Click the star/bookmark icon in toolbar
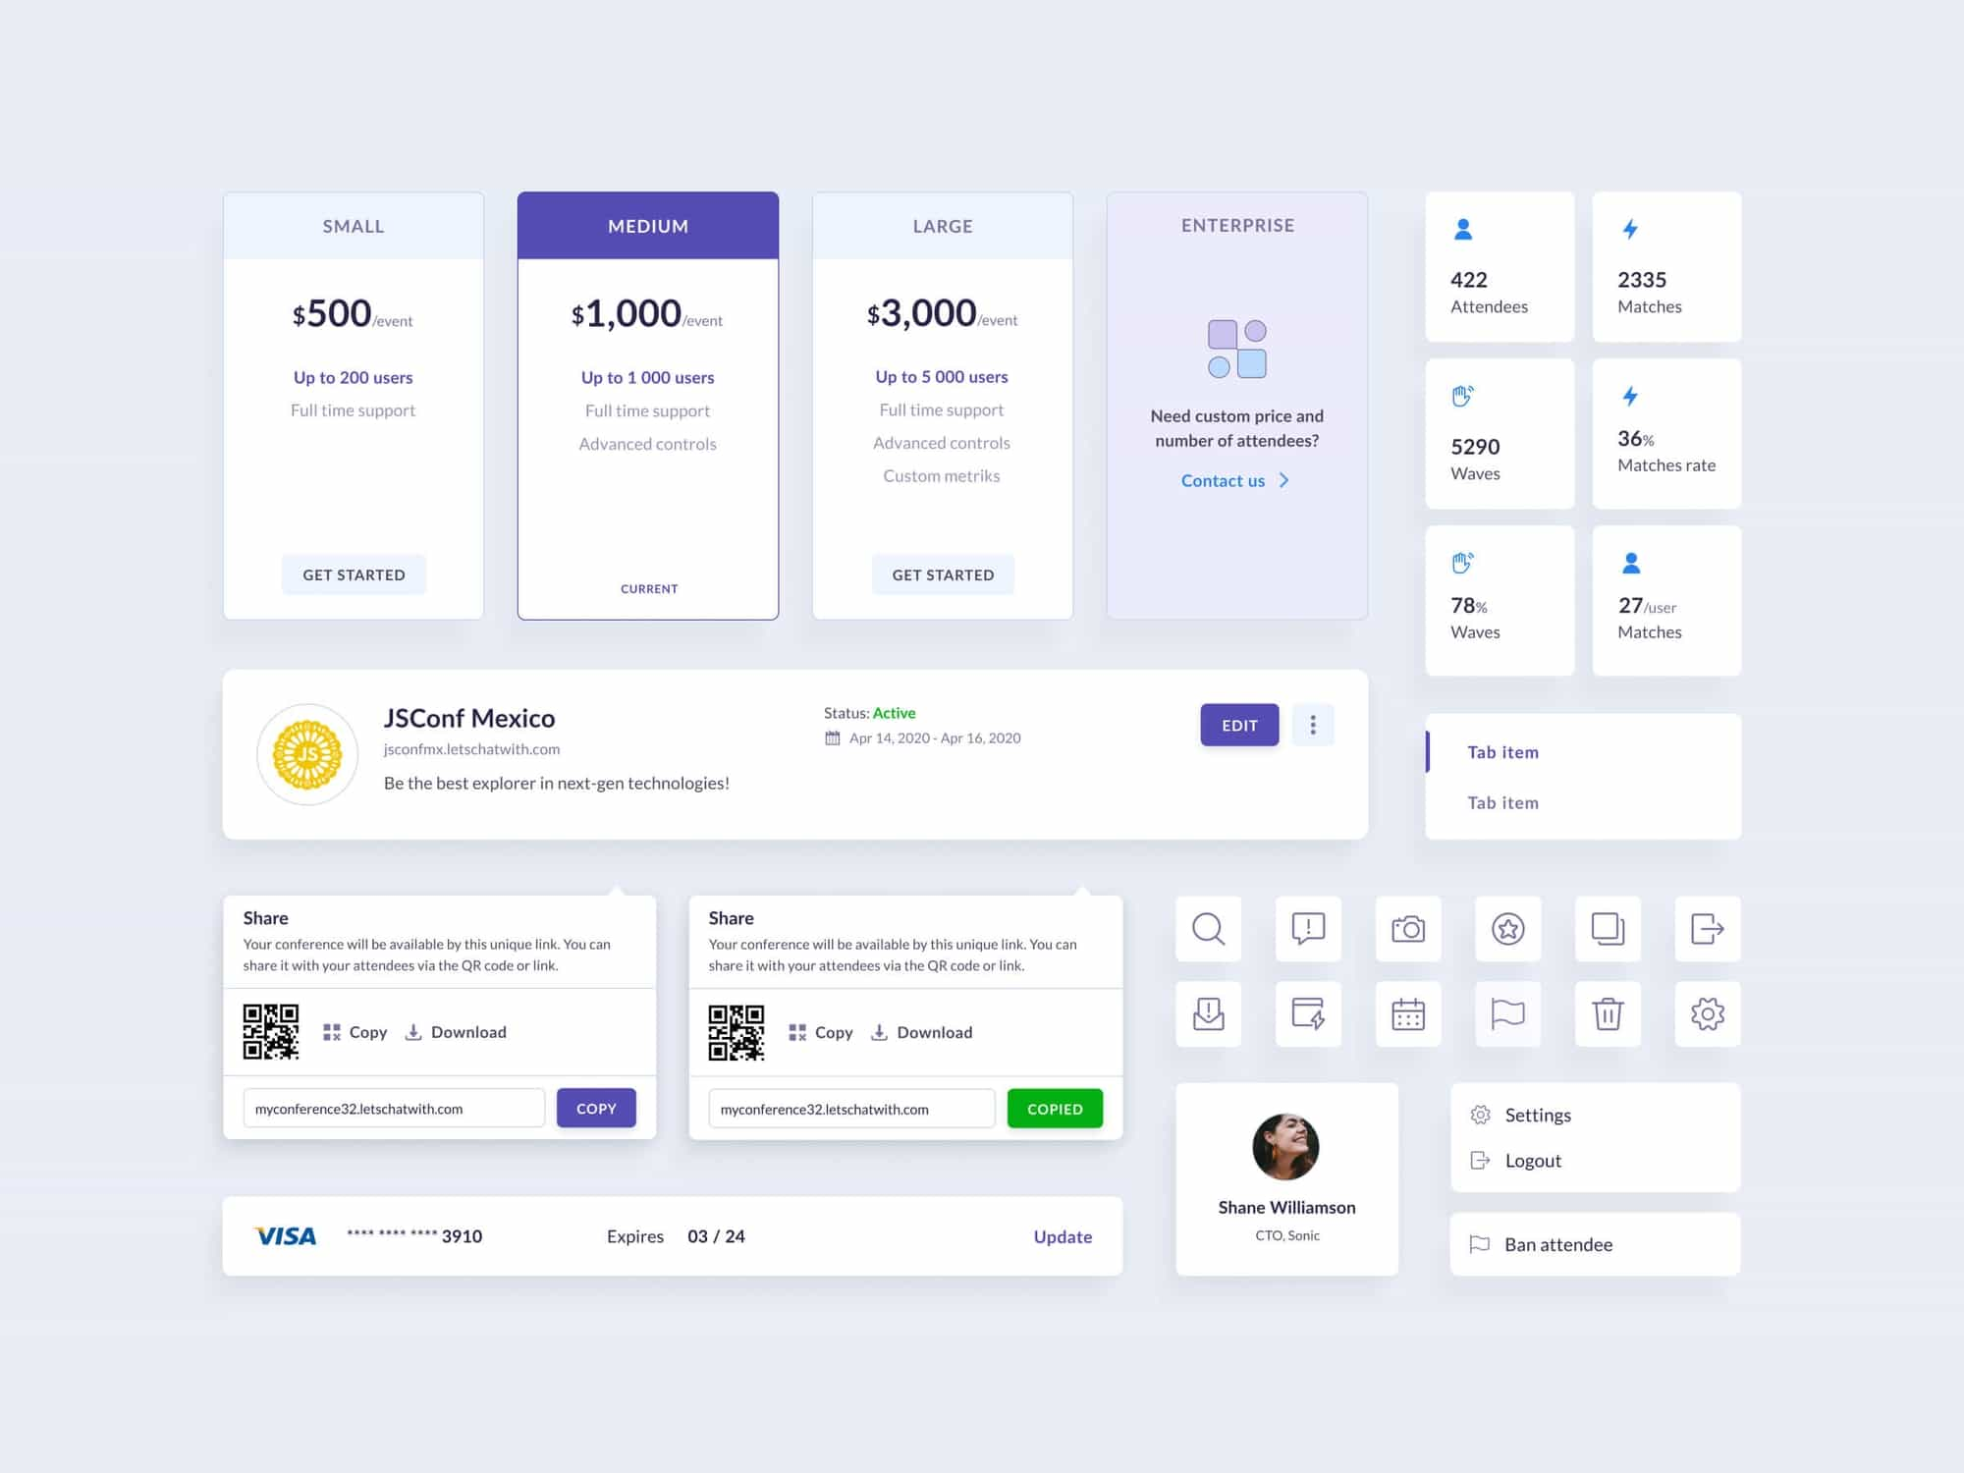Screen dimensions: 1964x1473 [x=1507, y=928]
